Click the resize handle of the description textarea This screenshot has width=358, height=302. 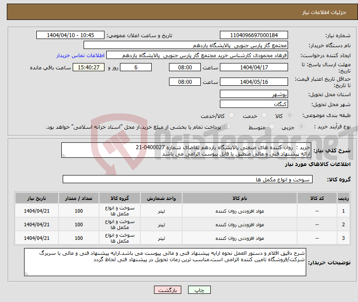[x=64, y=155]
